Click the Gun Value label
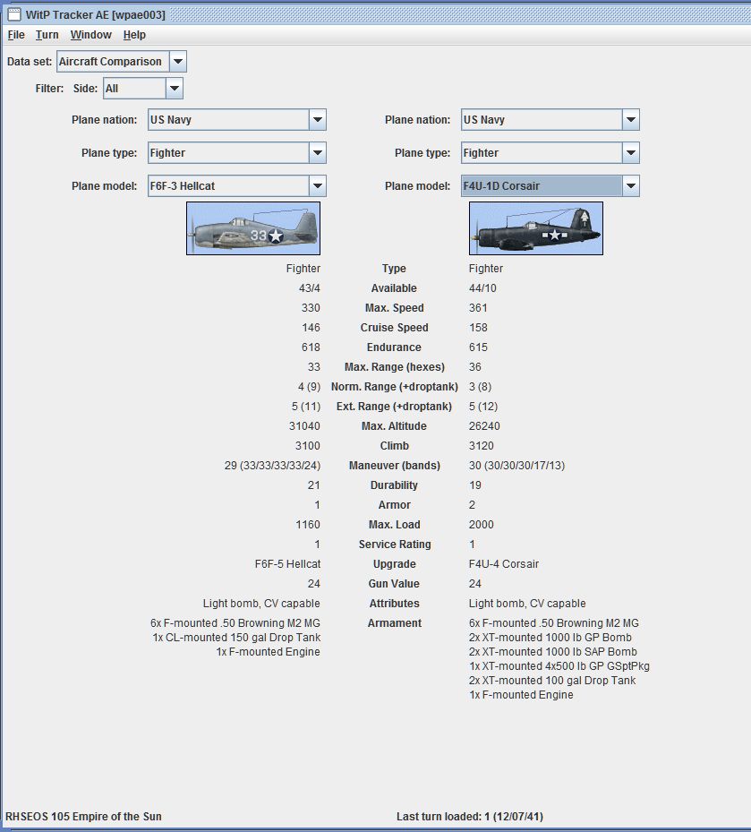Image resolution: width=751 pixels, height=832 pixels. pyautogui.click(x=394, y=584)
